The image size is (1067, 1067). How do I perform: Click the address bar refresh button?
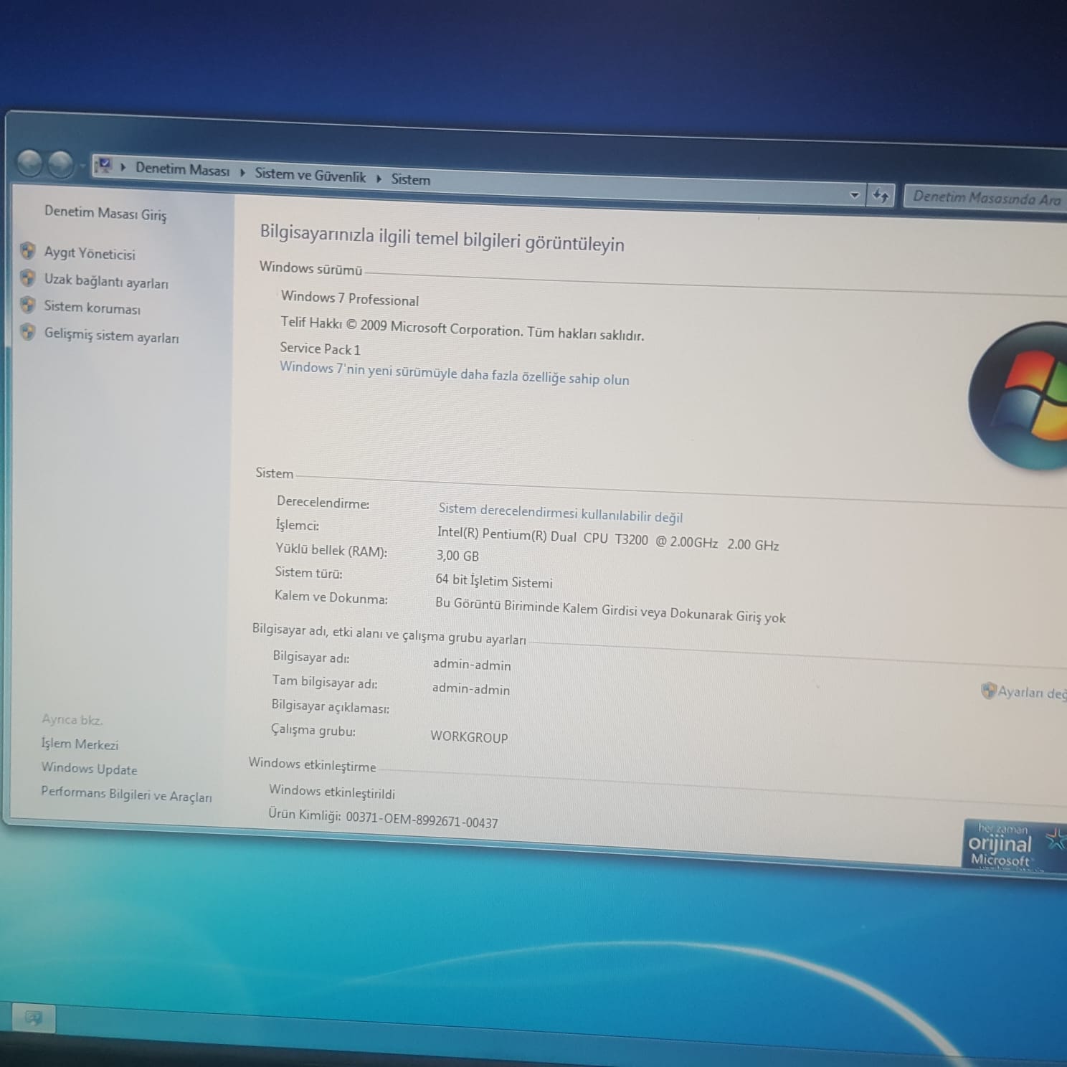click(x=881, y=194)
